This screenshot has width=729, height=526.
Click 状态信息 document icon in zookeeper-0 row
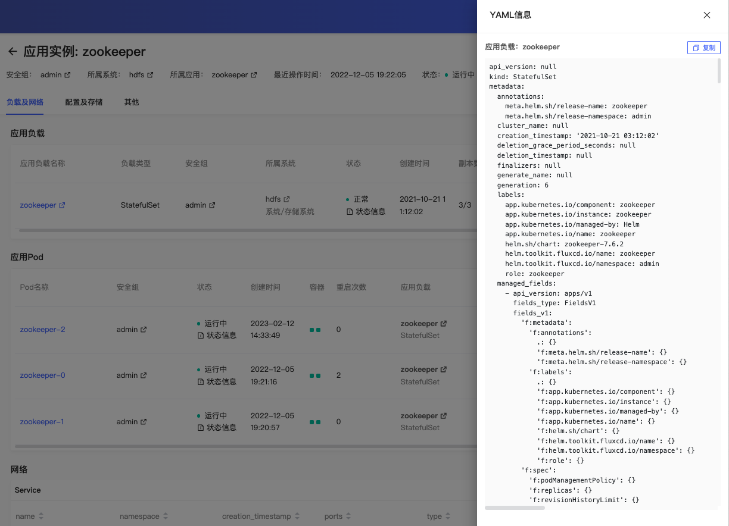[201, 382]
